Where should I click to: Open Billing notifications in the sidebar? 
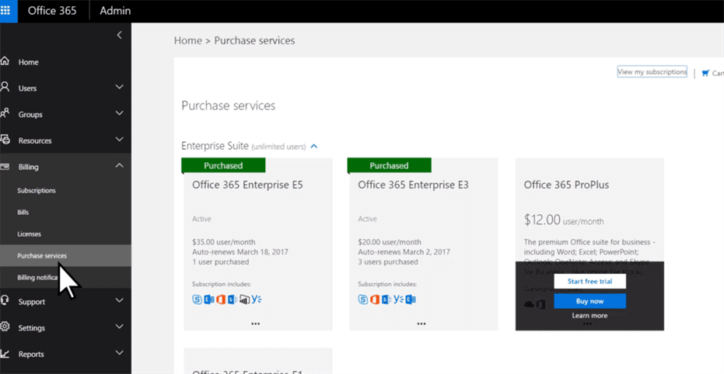[x=65, y=278]
